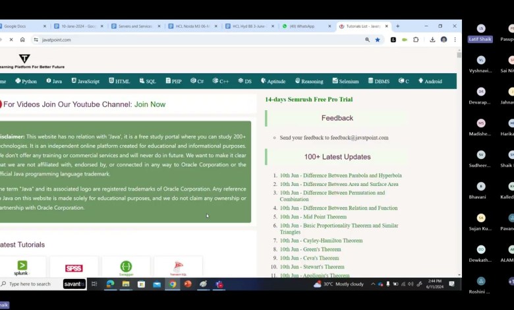The width and height of the screenshot is (514, 310).
Task: Open Chrome three-dot menu
Action: click(455, 40)
